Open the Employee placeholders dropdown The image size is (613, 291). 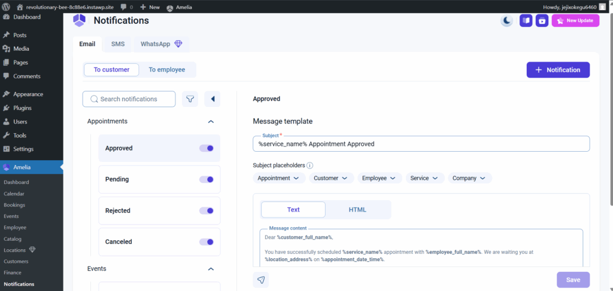(379, 178)
